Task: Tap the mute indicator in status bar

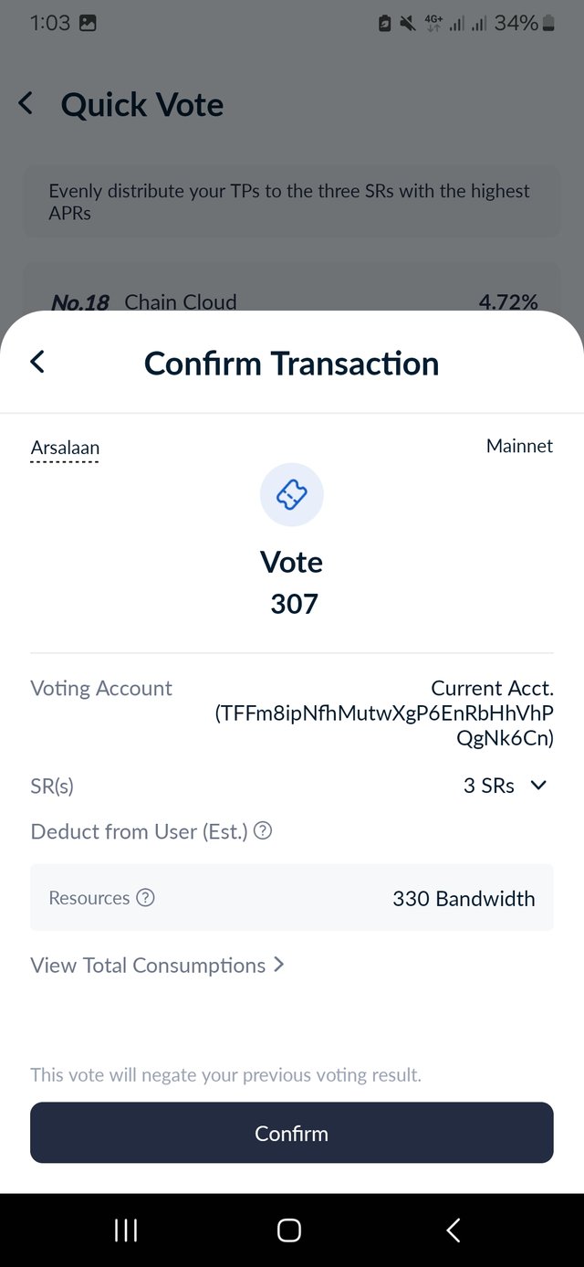Action: pos(408,24)
